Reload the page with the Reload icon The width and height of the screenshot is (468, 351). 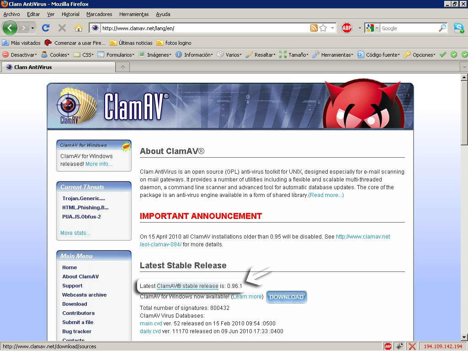[x=46, y=28]
